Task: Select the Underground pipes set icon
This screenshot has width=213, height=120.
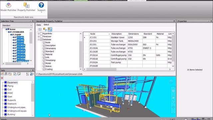Action: [5, 107]
